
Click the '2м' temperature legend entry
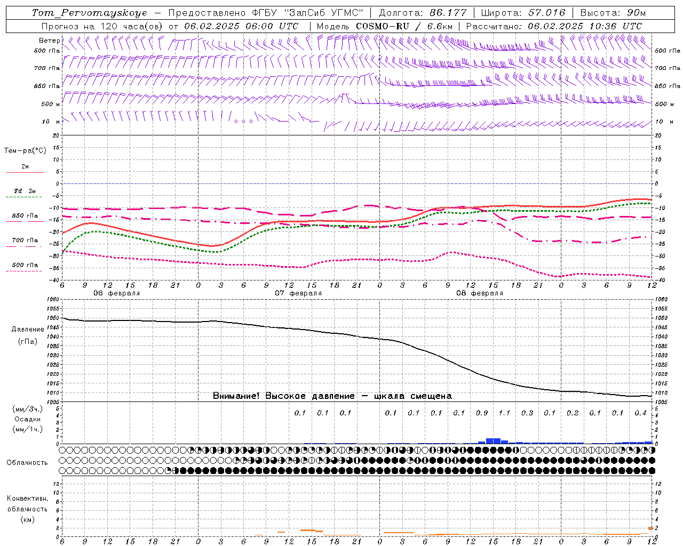[x=25, y=167]
